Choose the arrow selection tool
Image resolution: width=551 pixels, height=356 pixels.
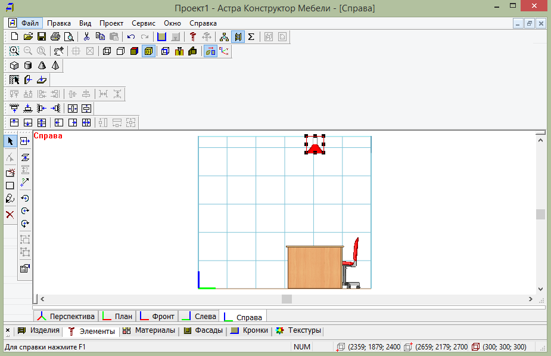10,141
